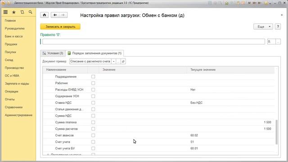This screenshot has width=288, height=162.
Task: Click the M+ button in title bar
Action: 254,3
